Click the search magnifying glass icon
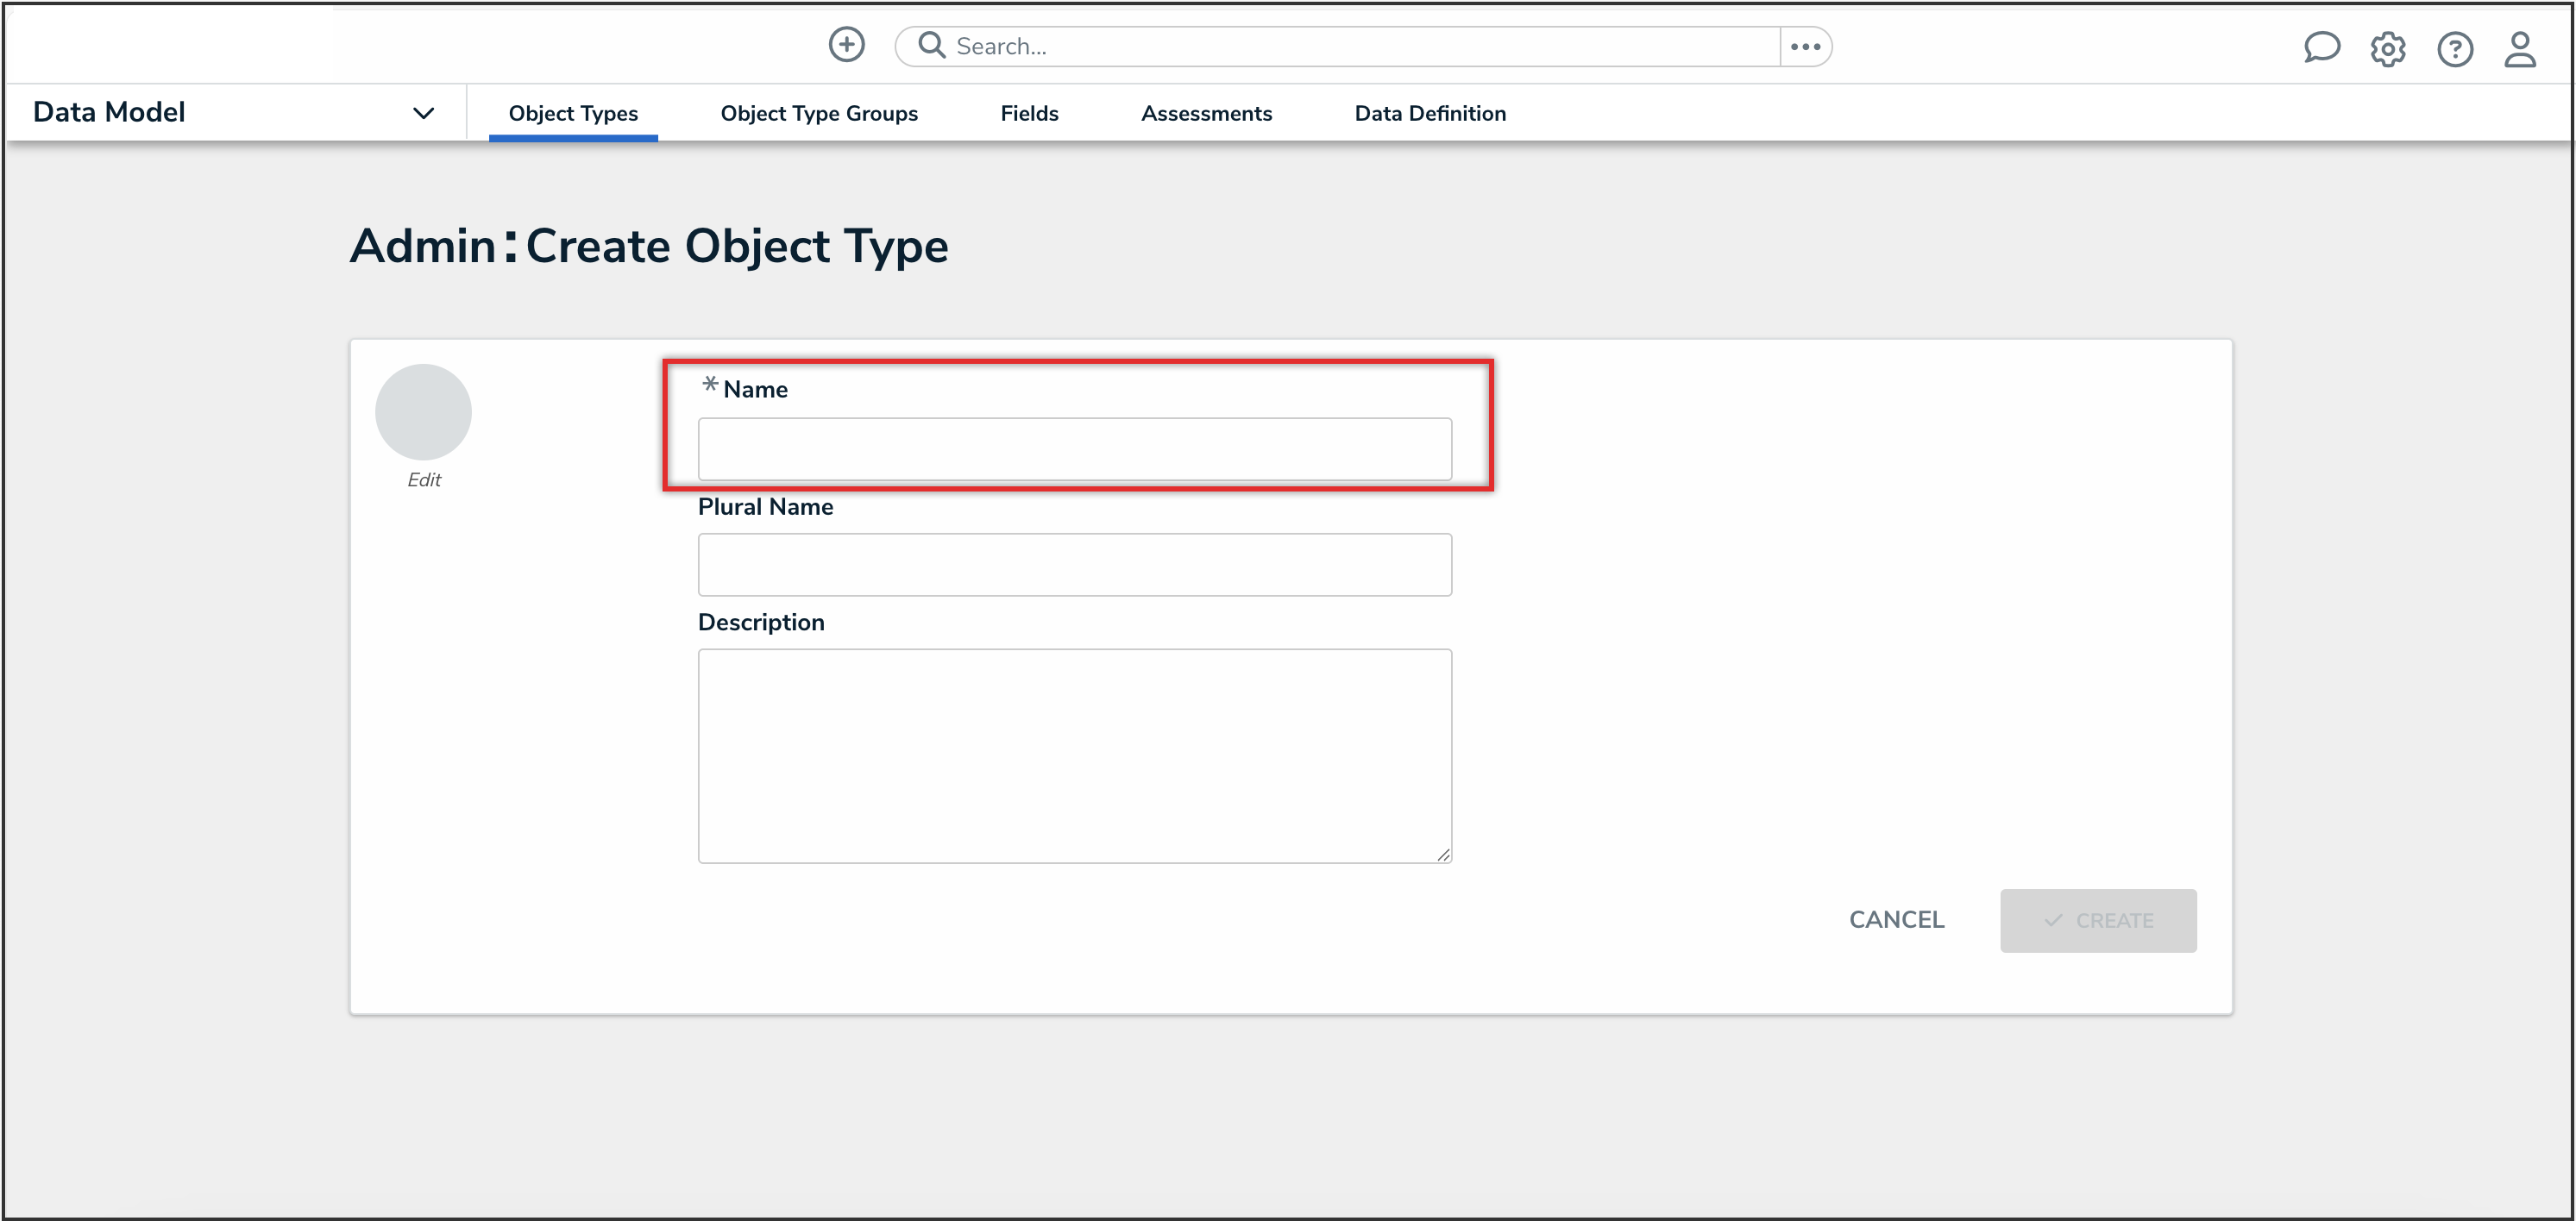This screenshot has height=1221, width=2576. [931, 45]
